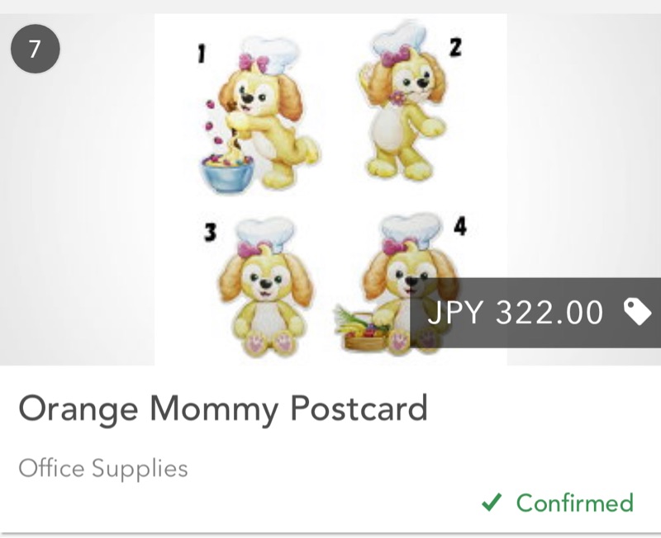
Task: Click the green Confirmed checkmark icon
Action: tap(492, 503)
